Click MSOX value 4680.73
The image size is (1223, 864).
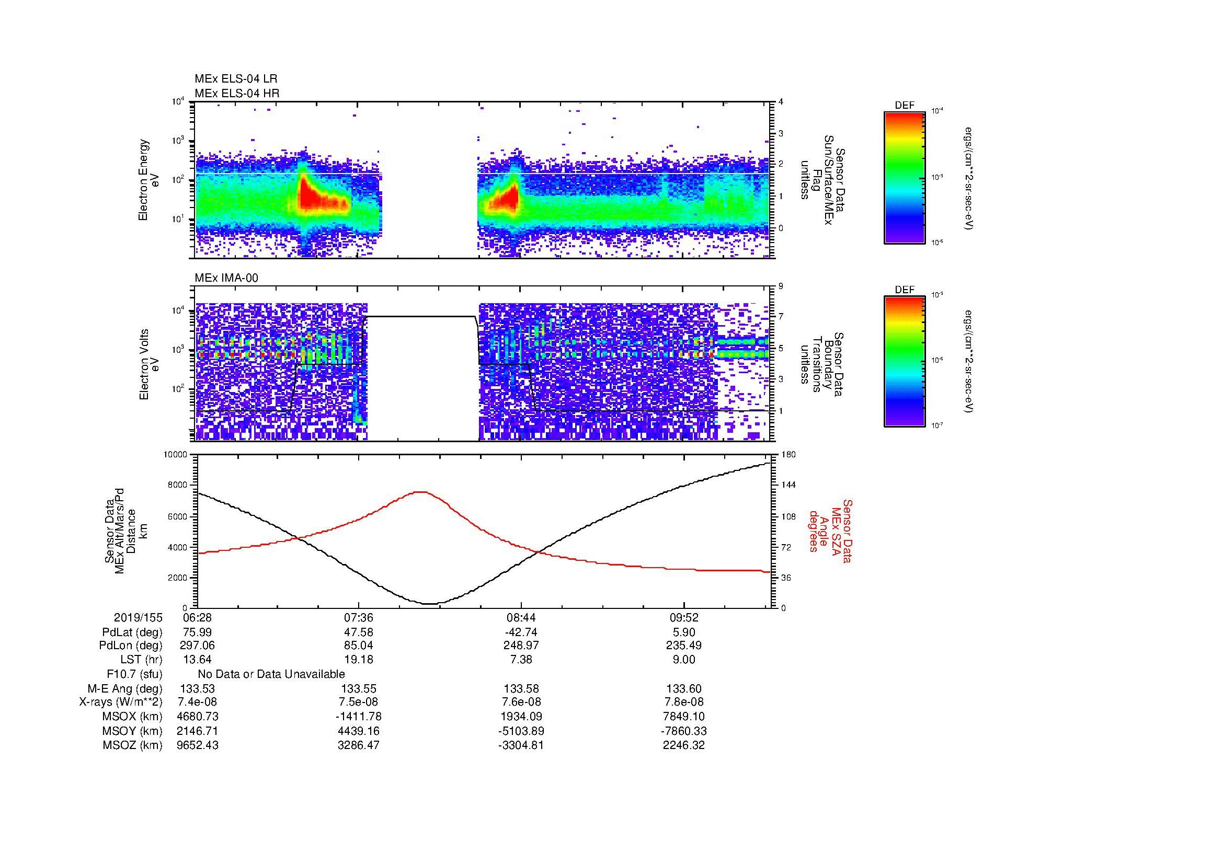(x=197, y=717)
